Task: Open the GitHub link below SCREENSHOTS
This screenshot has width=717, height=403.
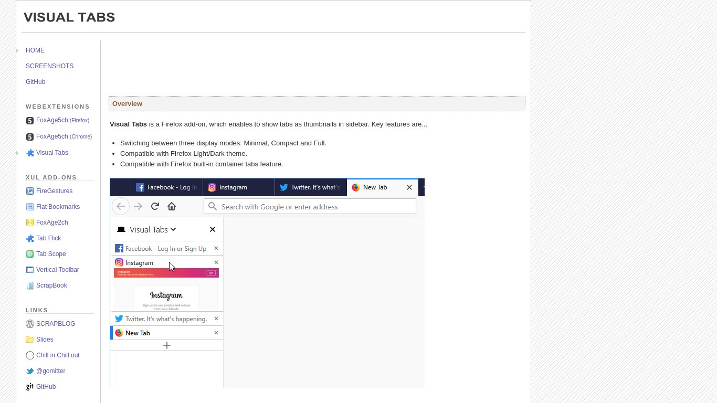Action: [x=35, y=82]
